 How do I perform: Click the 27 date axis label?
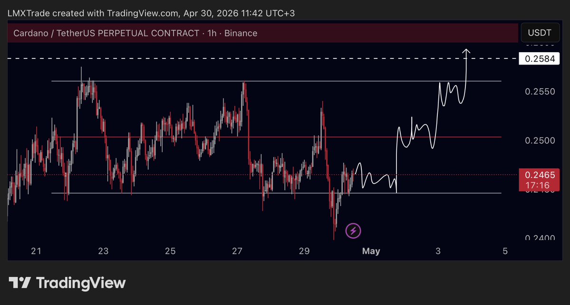(x=237, y=251)
